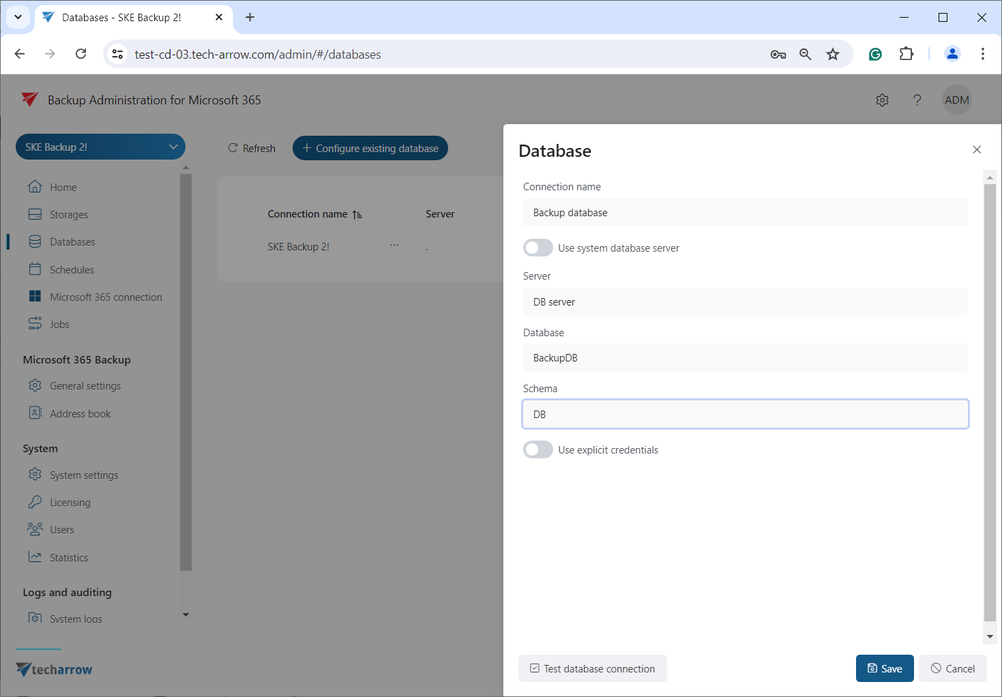Open browser Extensions puzzle icon
The height and width of the screenshot is (697, 1002).
(x=907, y=55)
